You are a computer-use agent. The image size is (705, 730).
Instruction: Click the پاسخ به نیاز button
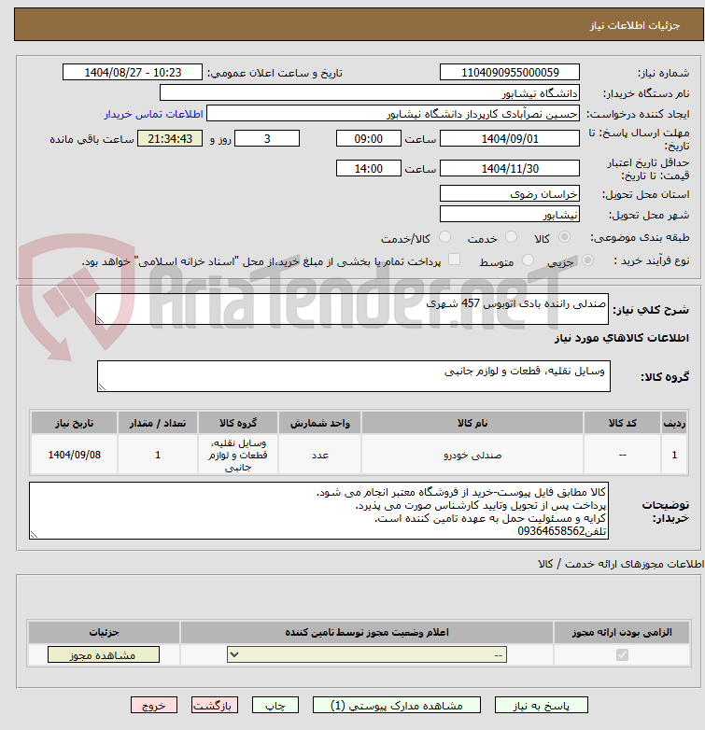click(x=541, y=706)
